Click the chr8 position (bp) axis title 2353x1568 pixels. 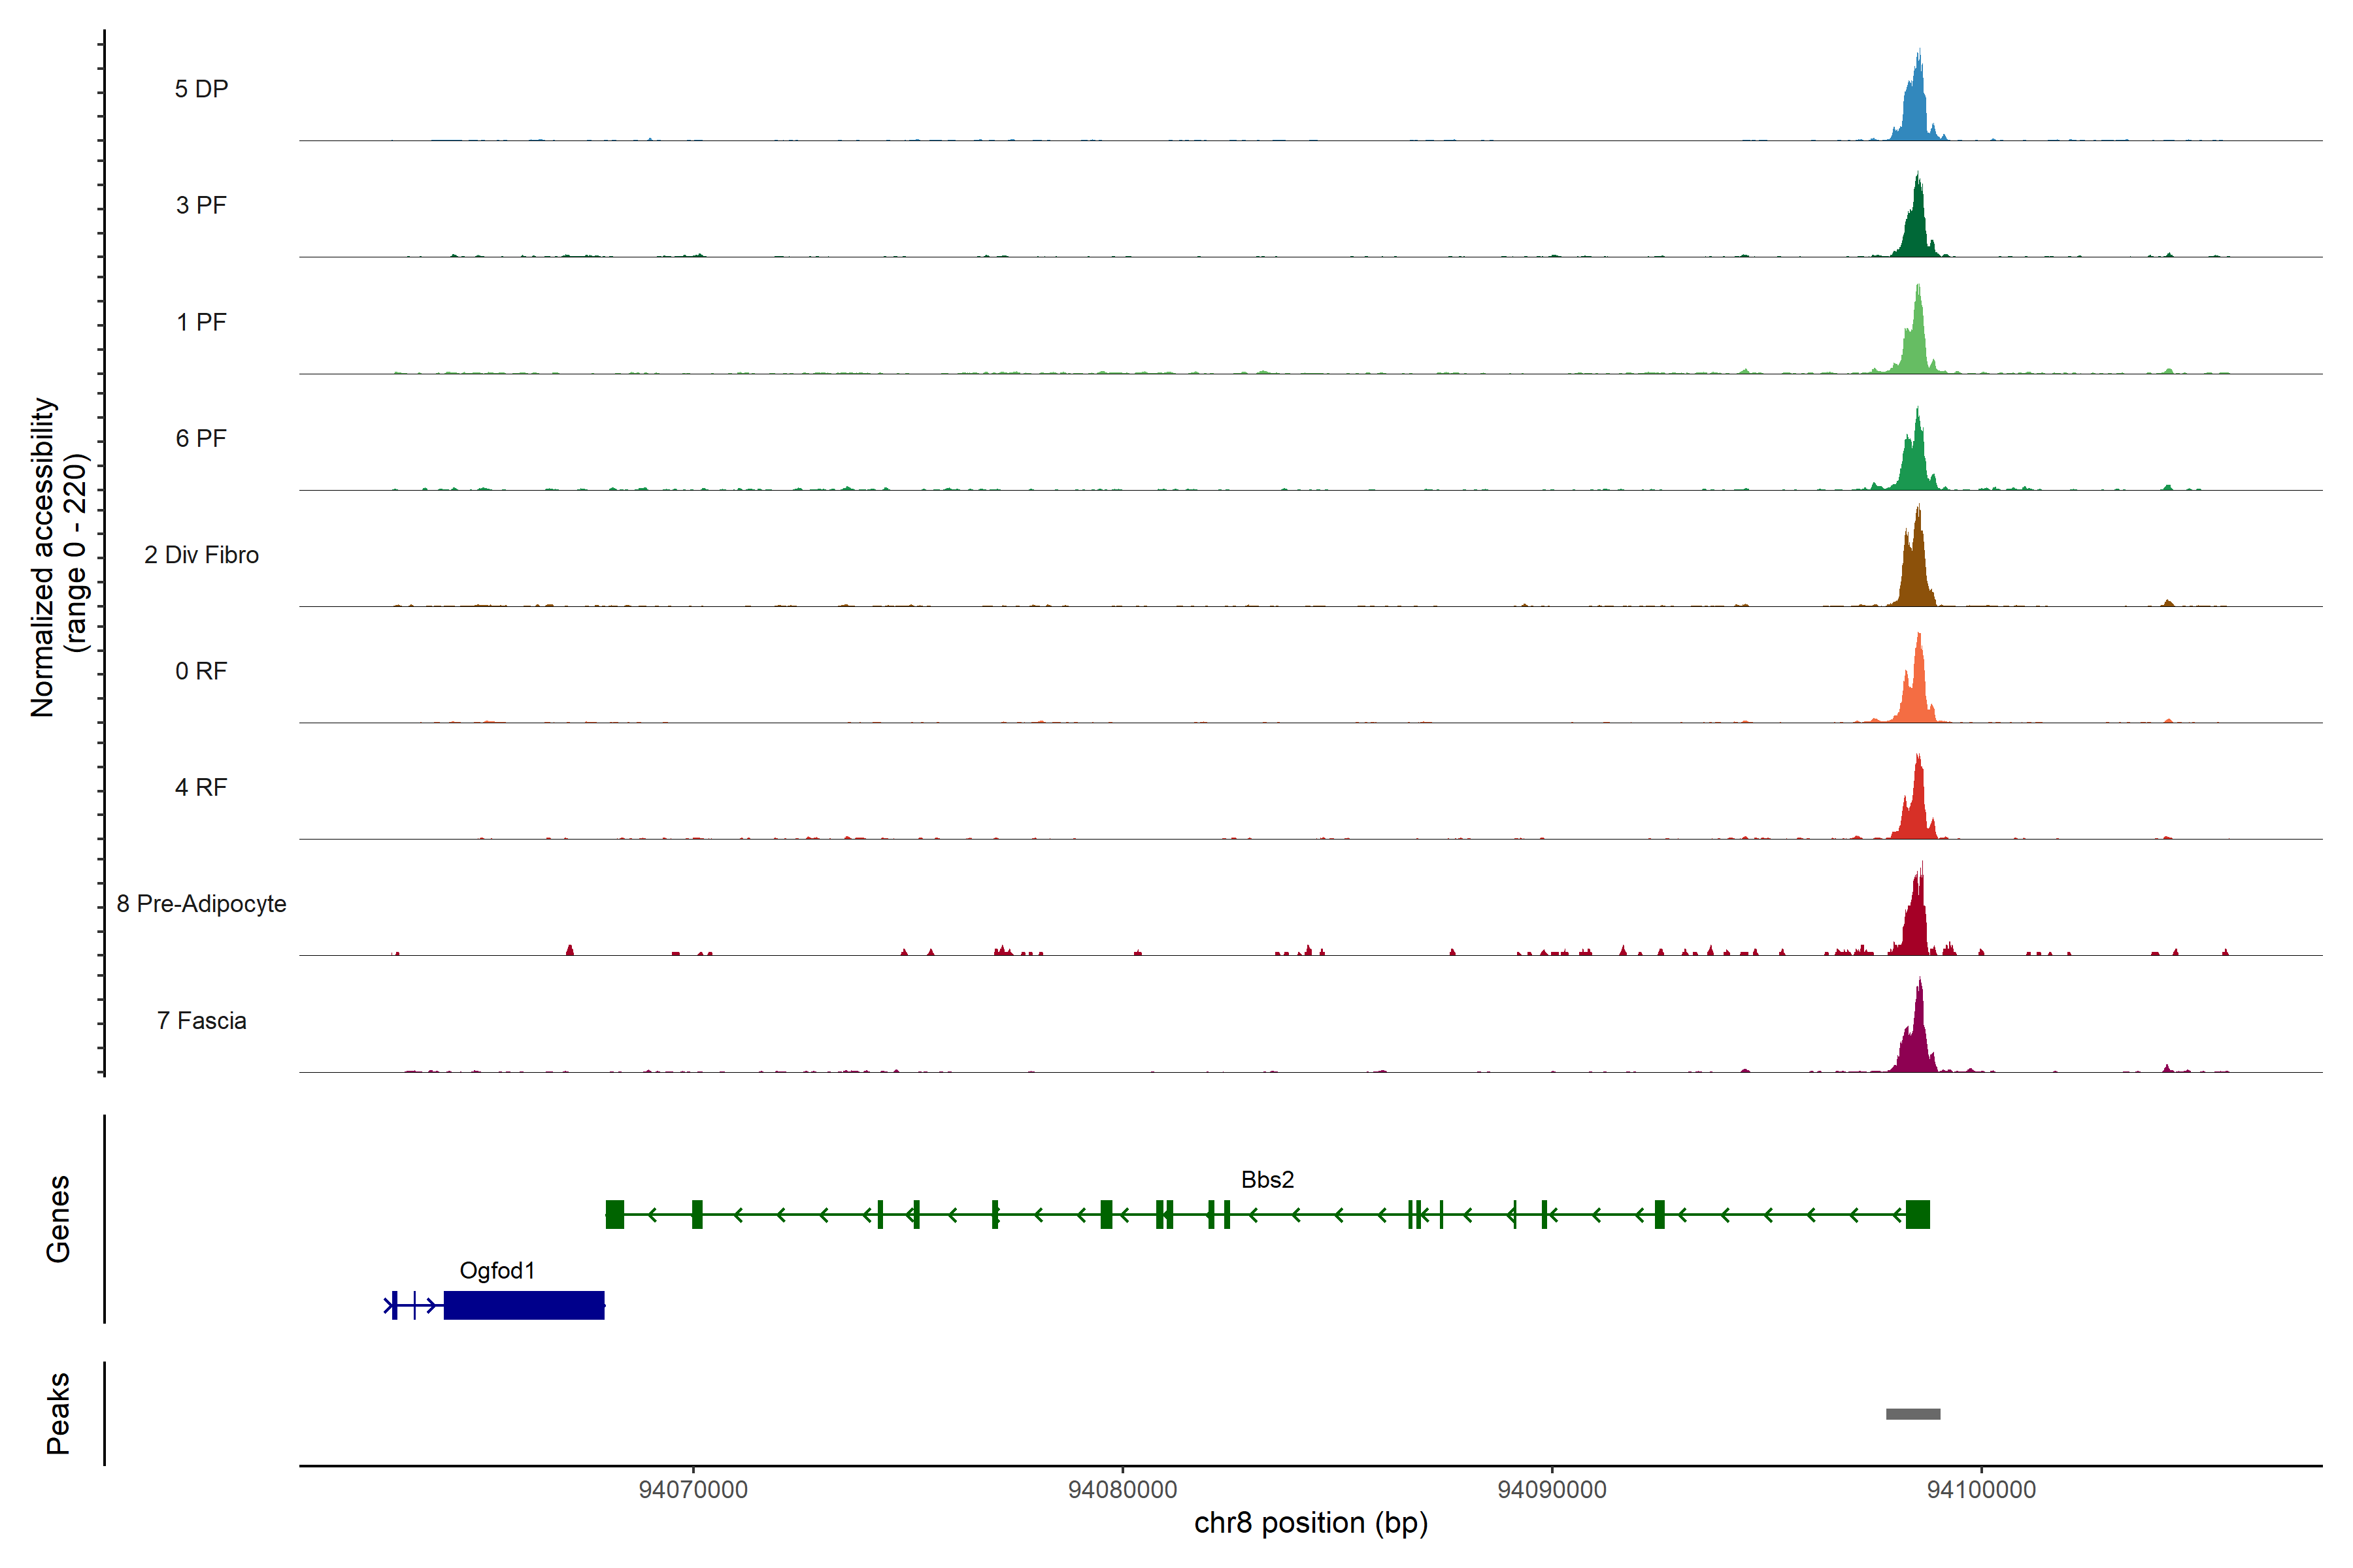(x=1310, y=1524)
